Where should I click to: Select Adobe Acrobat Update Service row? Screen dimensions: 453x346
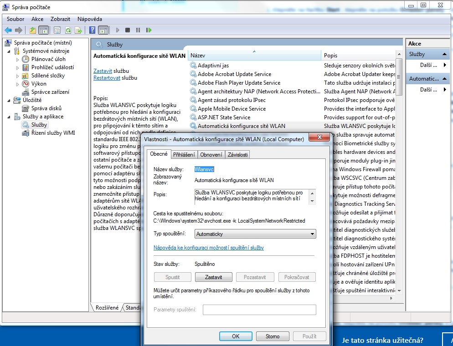tap(292, 74)
